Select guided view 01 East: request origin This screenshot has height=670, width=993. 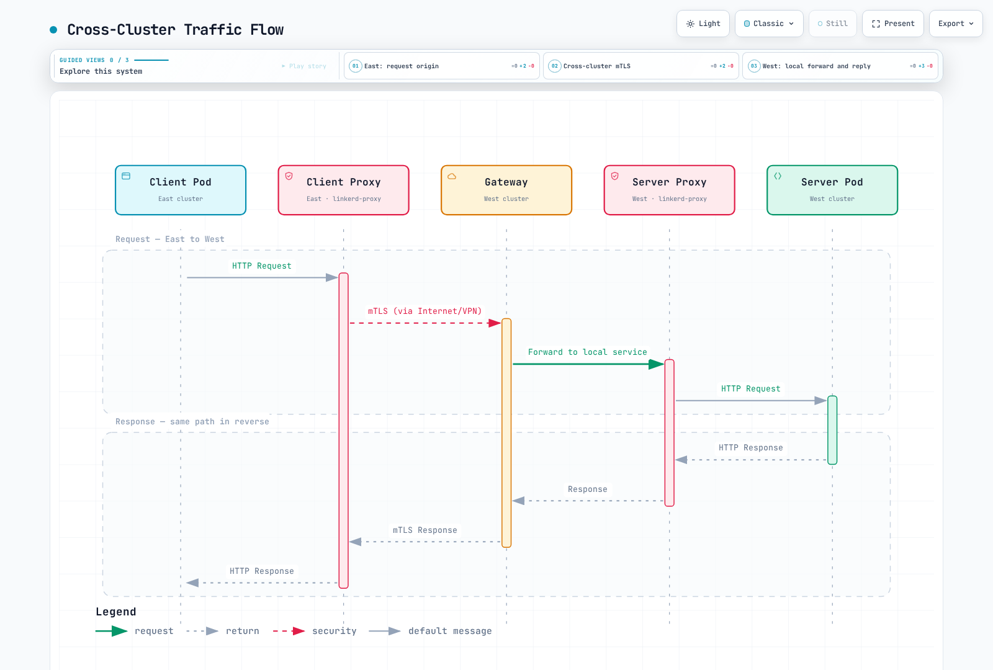[x=442, y=66]
